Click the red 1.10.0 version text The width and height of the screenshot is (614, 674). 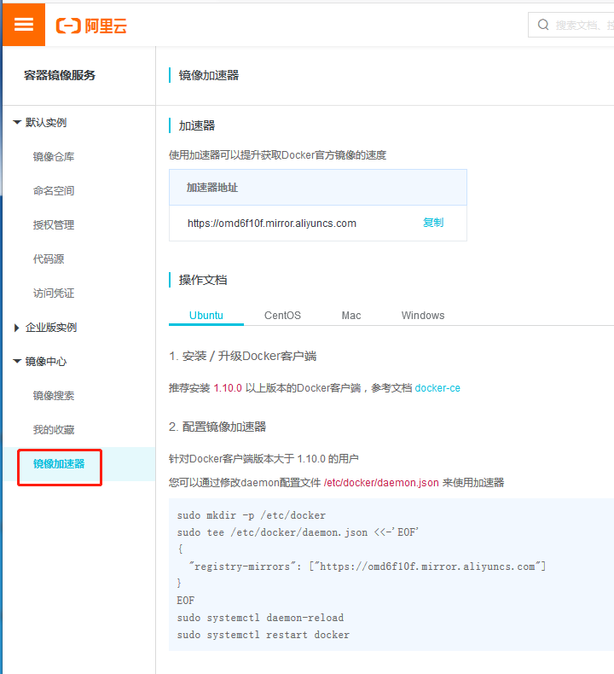[228, 388]
